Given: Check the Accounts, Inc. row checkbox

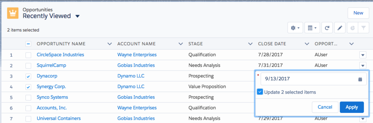Looking at the screenshot, I should [28, 108].
